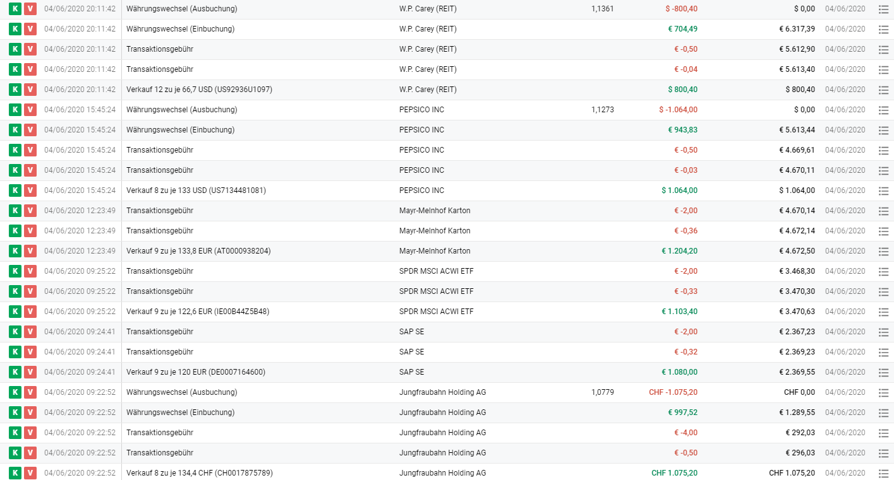Open list menu on Jungfraubahn € 997,52 row
Screen dimensions: 894x480
click(x=883, y=413)
